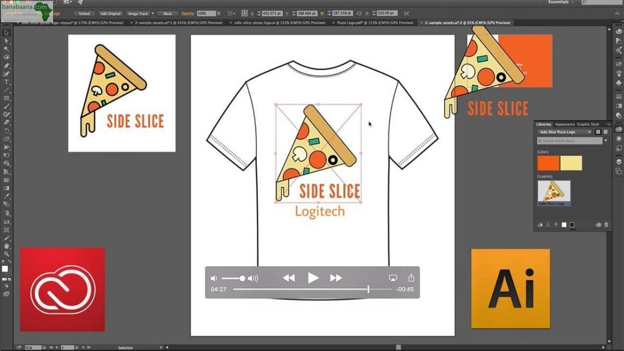Open the Opacity value dropdown arrow
The image size is (624, 351).
[219, 13]
